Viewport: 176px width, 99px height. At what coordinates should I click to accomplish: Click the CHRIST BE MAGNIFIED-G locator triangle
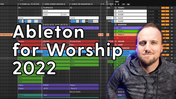click(70, 4)
